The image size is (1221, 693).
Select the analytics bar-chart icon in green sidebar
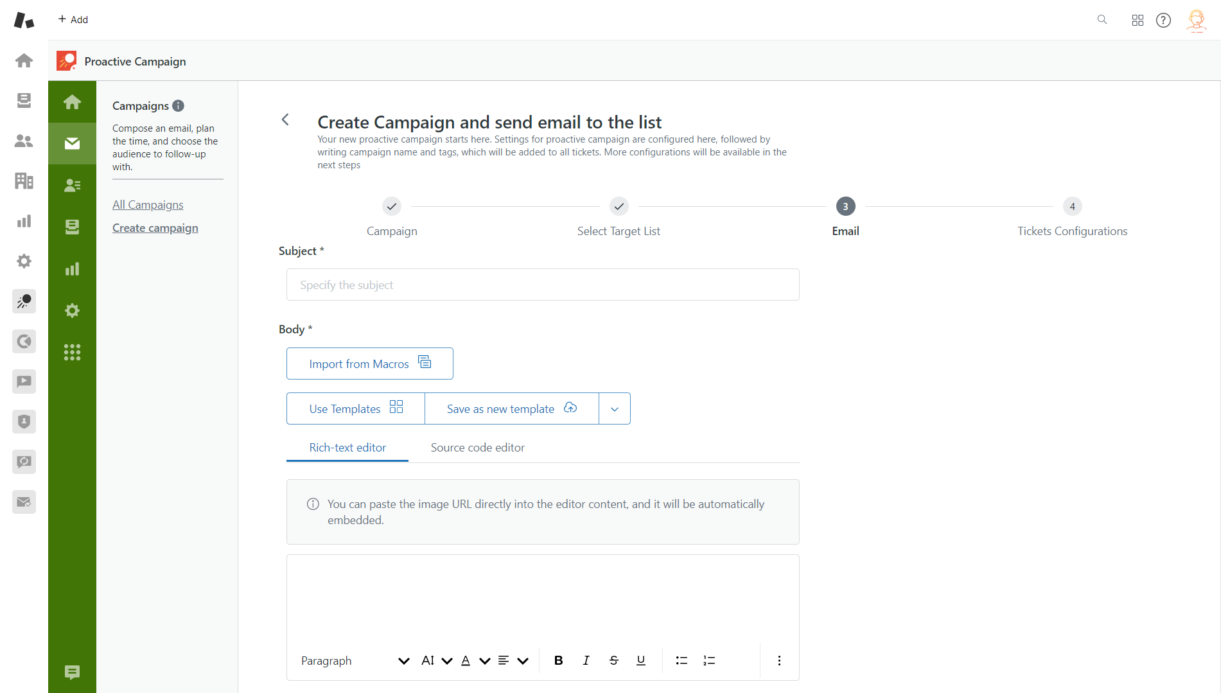coord(72,268)
